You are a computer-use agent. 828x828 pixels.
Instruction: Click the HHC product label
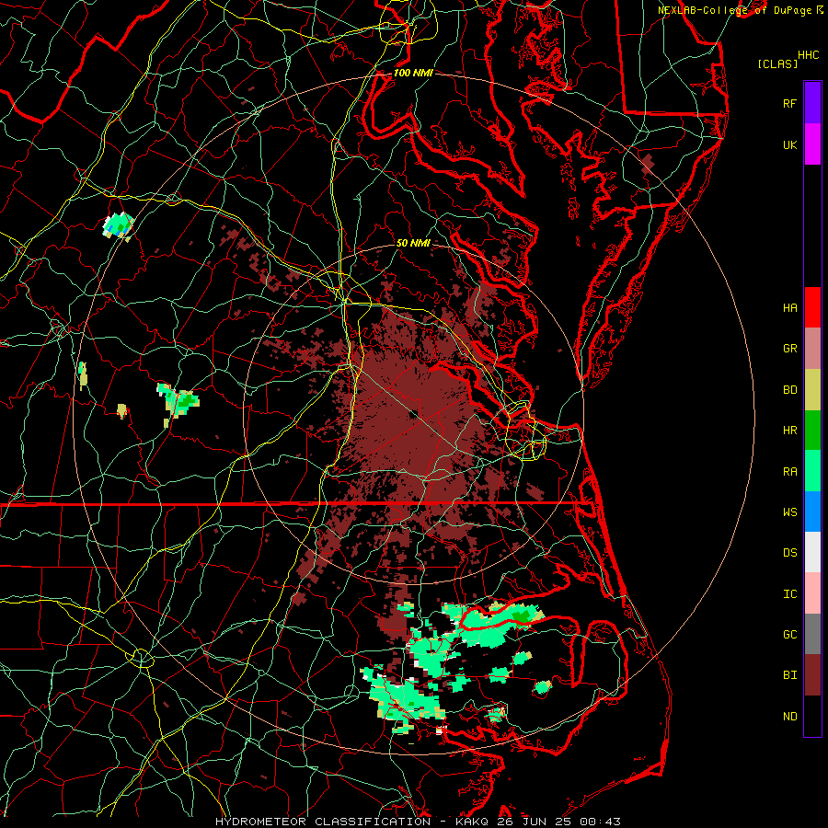[808, 55]
